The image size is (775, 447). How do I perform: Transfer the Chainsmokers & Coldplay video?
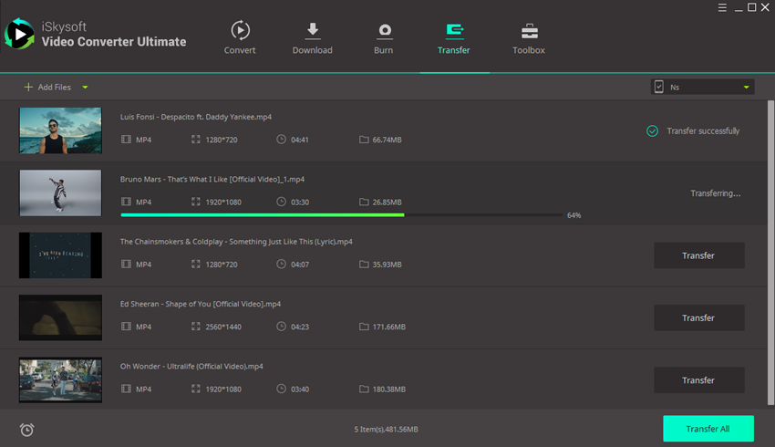point(698,255)
